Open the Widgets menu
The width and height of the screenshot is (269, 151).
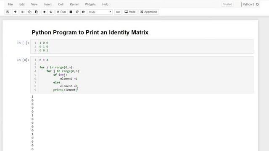[90, 4]
